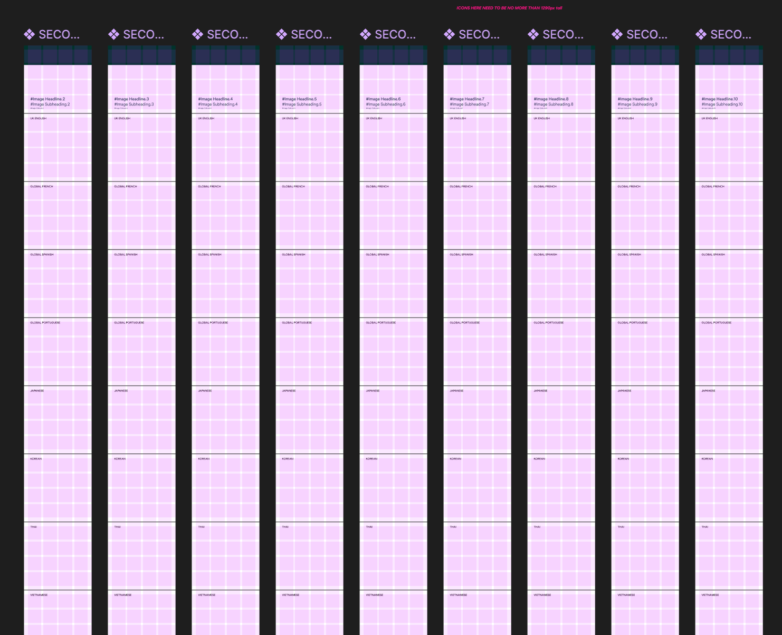Select 'GLOBAL FRENCH' label in Image Headline.9 column
The image size is (782, 635).
[629, 186]
